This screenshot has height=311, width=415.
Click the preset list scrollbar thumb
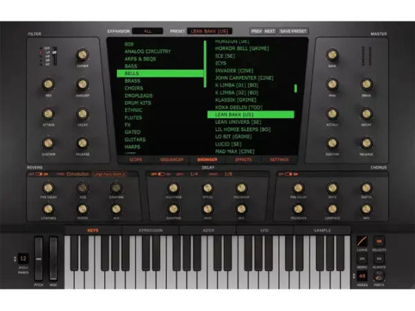point(295,88)
